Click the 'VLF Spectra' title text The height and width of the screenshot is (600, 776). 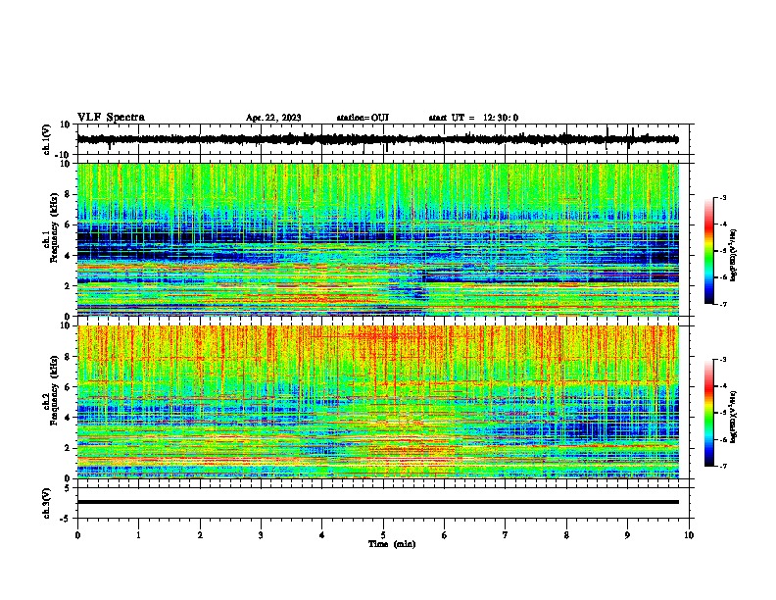coord(111,118)
